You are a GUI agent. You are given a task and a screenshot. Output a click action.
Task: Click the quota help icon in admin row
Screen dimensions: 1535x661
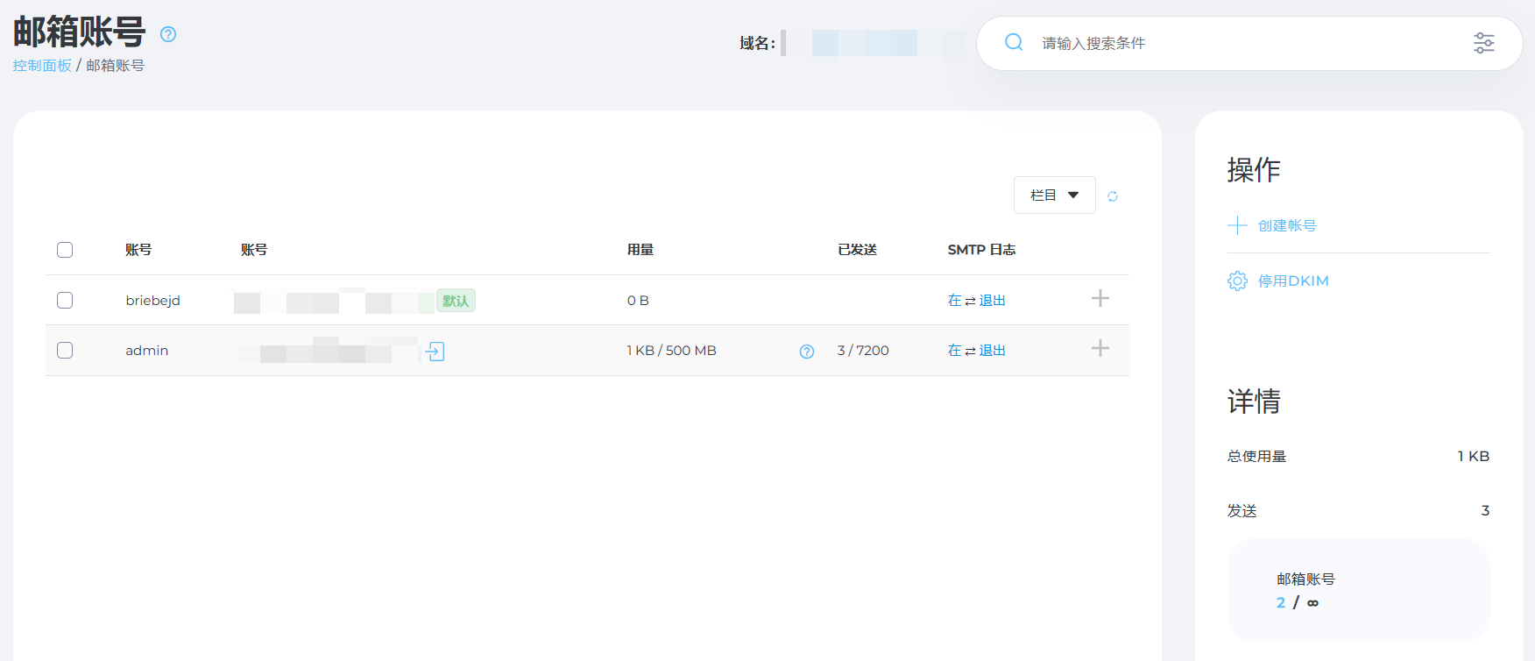coord(807,352)
